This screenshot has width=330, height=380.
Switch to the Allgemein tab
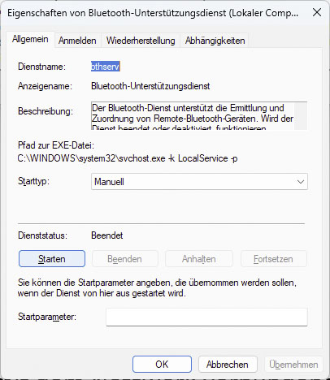tap(30, 40)
